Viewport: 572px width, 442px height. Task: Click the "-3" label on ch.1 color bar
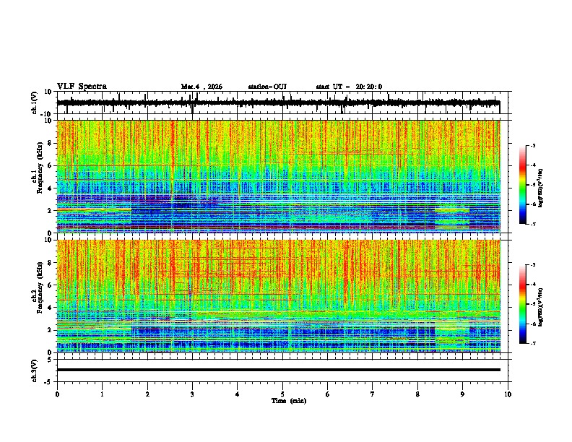(x=533, y=146)
